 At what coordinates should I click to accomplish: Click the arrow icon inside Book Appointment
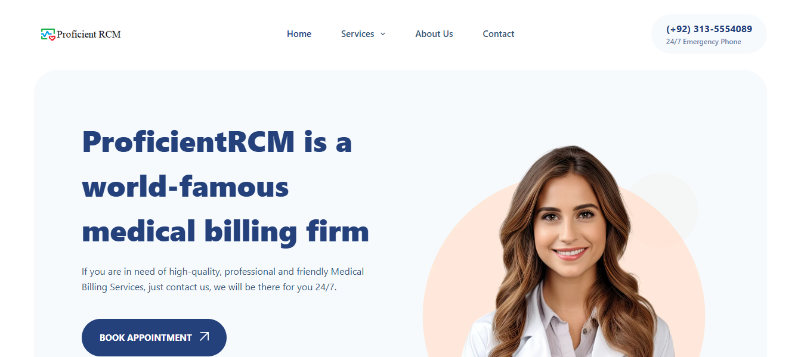pos(205,337)
